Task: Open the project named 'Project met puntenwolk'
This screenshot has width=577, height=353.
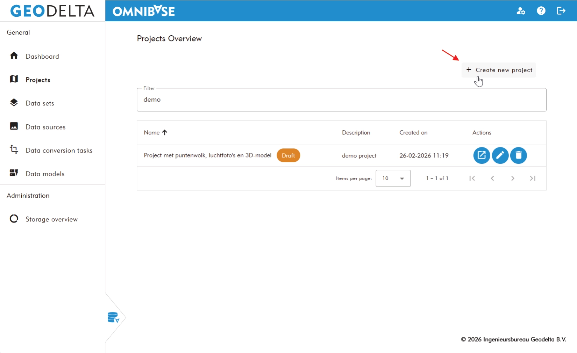Action: click(207, 155)
